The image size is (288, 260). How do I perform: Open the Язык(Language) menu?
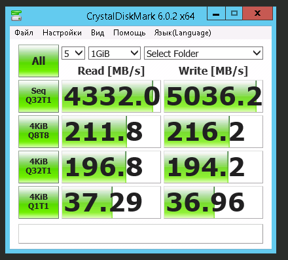point(183,33)
